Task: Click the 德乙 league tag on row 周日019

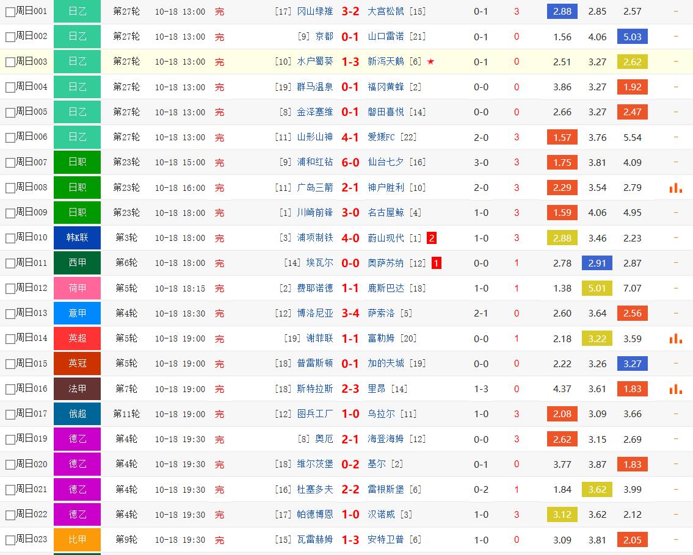Action: tap(78, 439)
